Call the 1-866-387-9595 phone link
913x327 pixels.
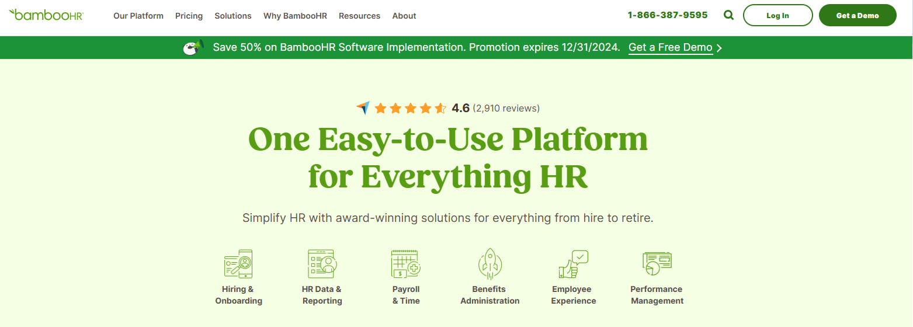click(x=668, y=15)
